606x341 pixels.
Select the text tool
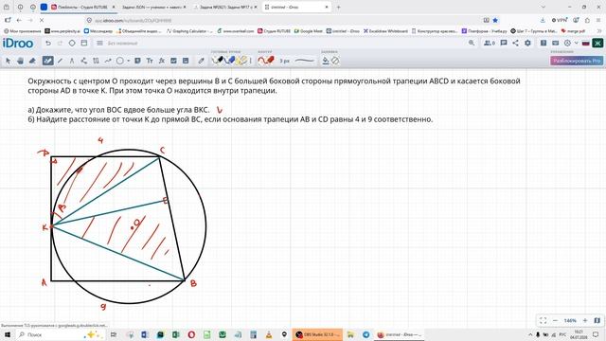tap(150, 61)
